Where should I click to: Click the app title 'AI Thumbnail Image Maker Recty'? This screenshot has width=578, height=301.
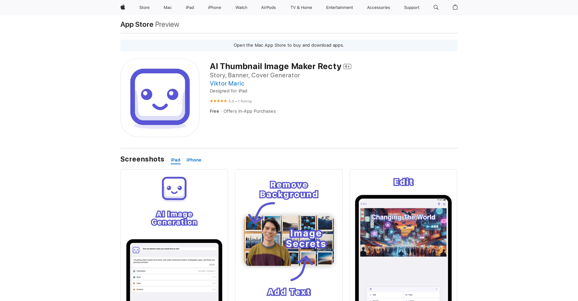point(275,66)
